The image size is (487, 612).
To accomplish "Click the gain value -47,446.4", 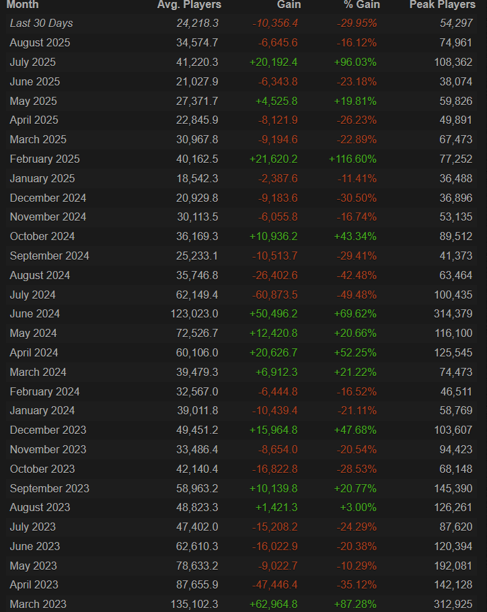I will pos(274,584).
